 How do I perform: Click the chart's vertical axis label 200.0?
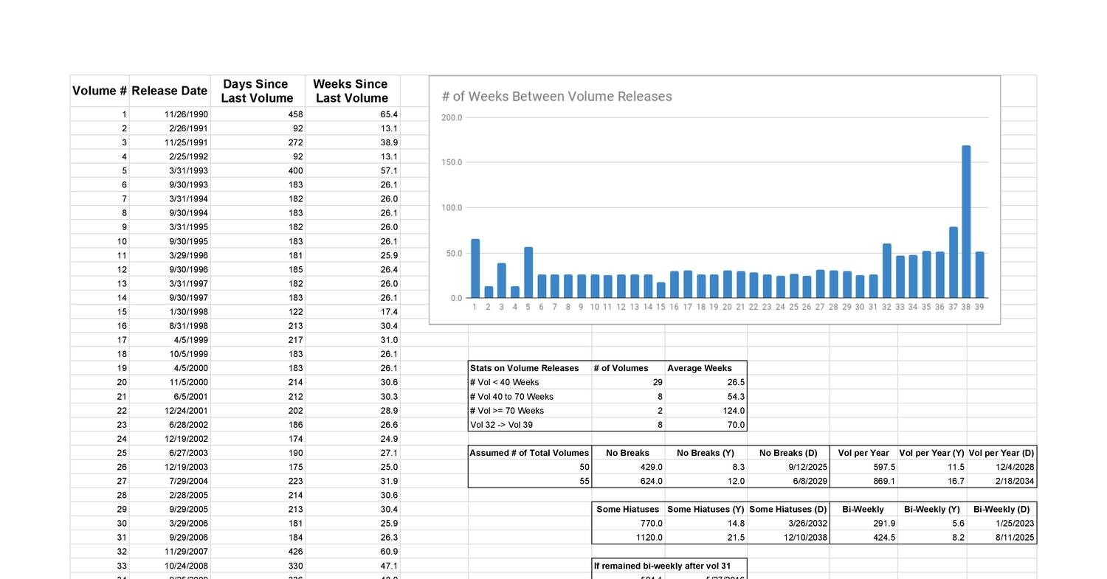pyautogui.click(x=452, y=117)
